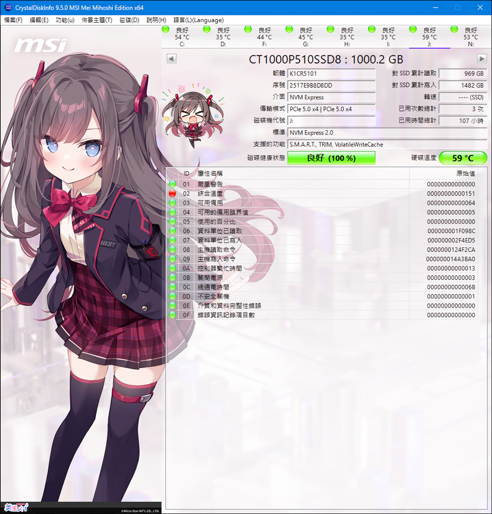Click the green status dot for attribute 07

[172, 240]
